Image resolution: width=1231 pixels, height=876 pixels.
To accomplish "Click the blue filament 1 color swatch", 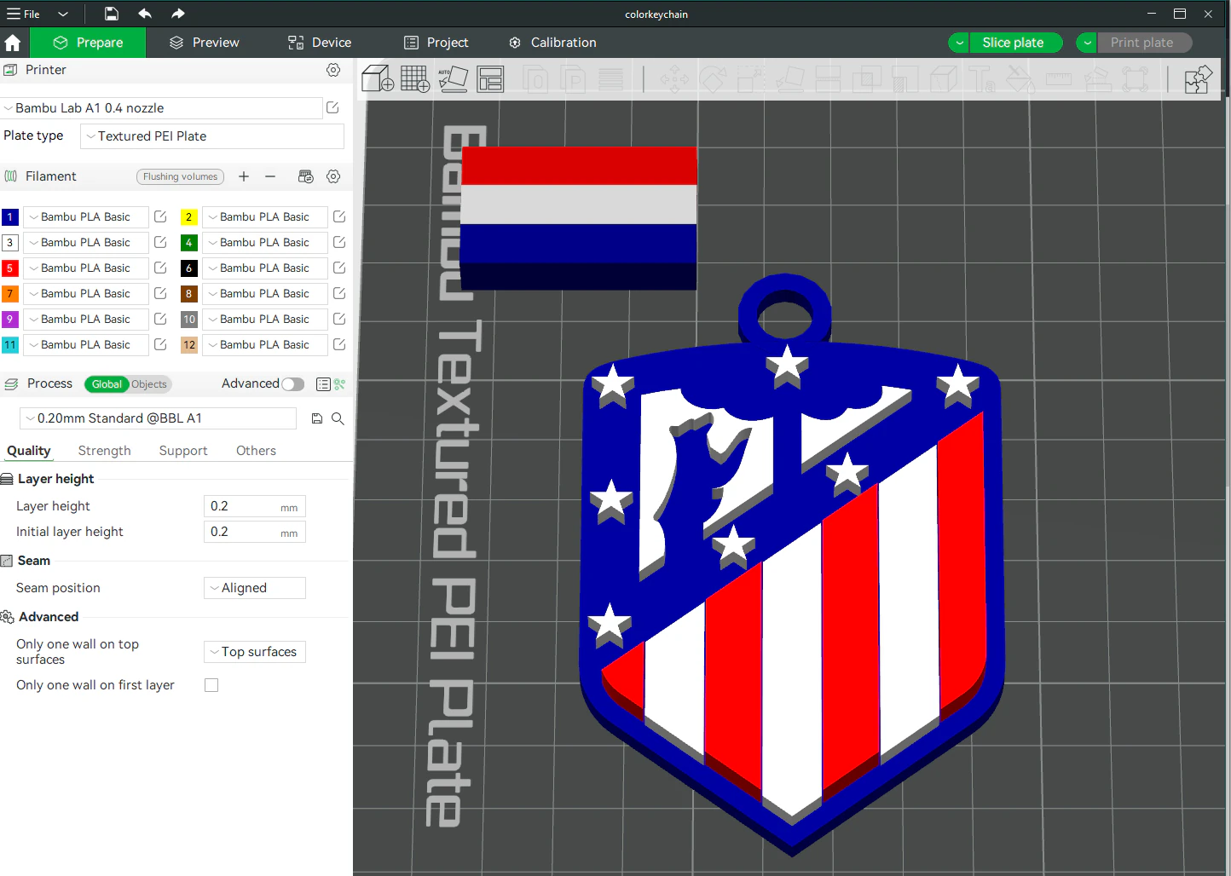I will tap(10, 217).
